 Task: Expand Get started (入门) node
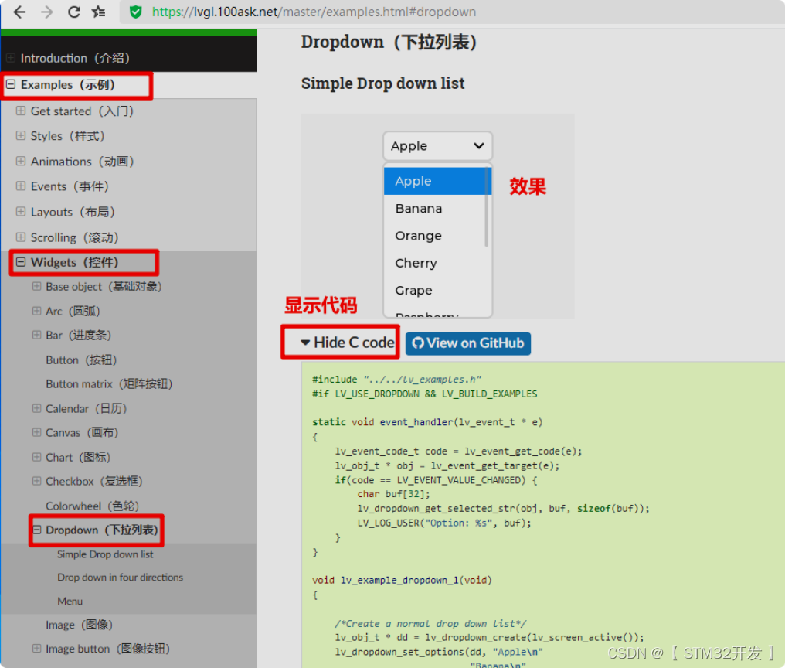tap(21, 111)
